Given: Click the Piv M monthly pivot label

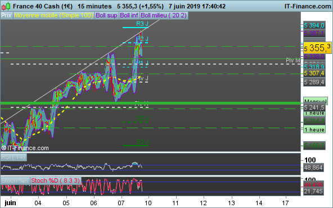Looking at the screenshot, I should pyautogui.click(x=293, y=60).
